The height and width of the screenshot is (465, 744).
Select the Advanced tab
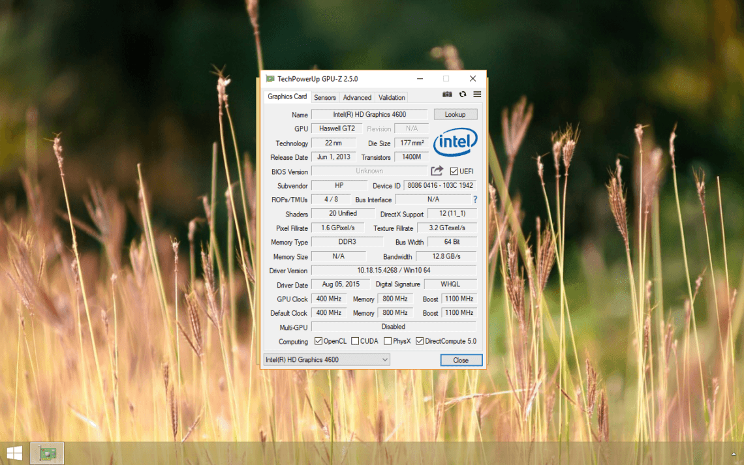point(357,97)
